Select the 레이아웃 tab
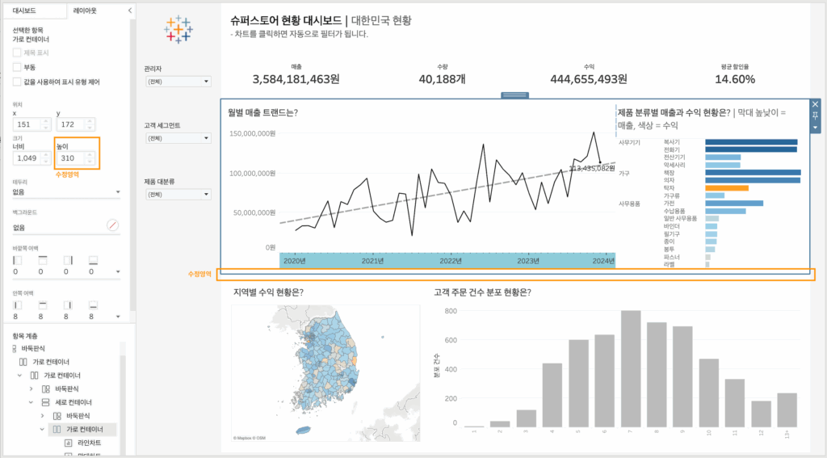The width and height of the screenshot is (827, 458). tap(85, 11)
